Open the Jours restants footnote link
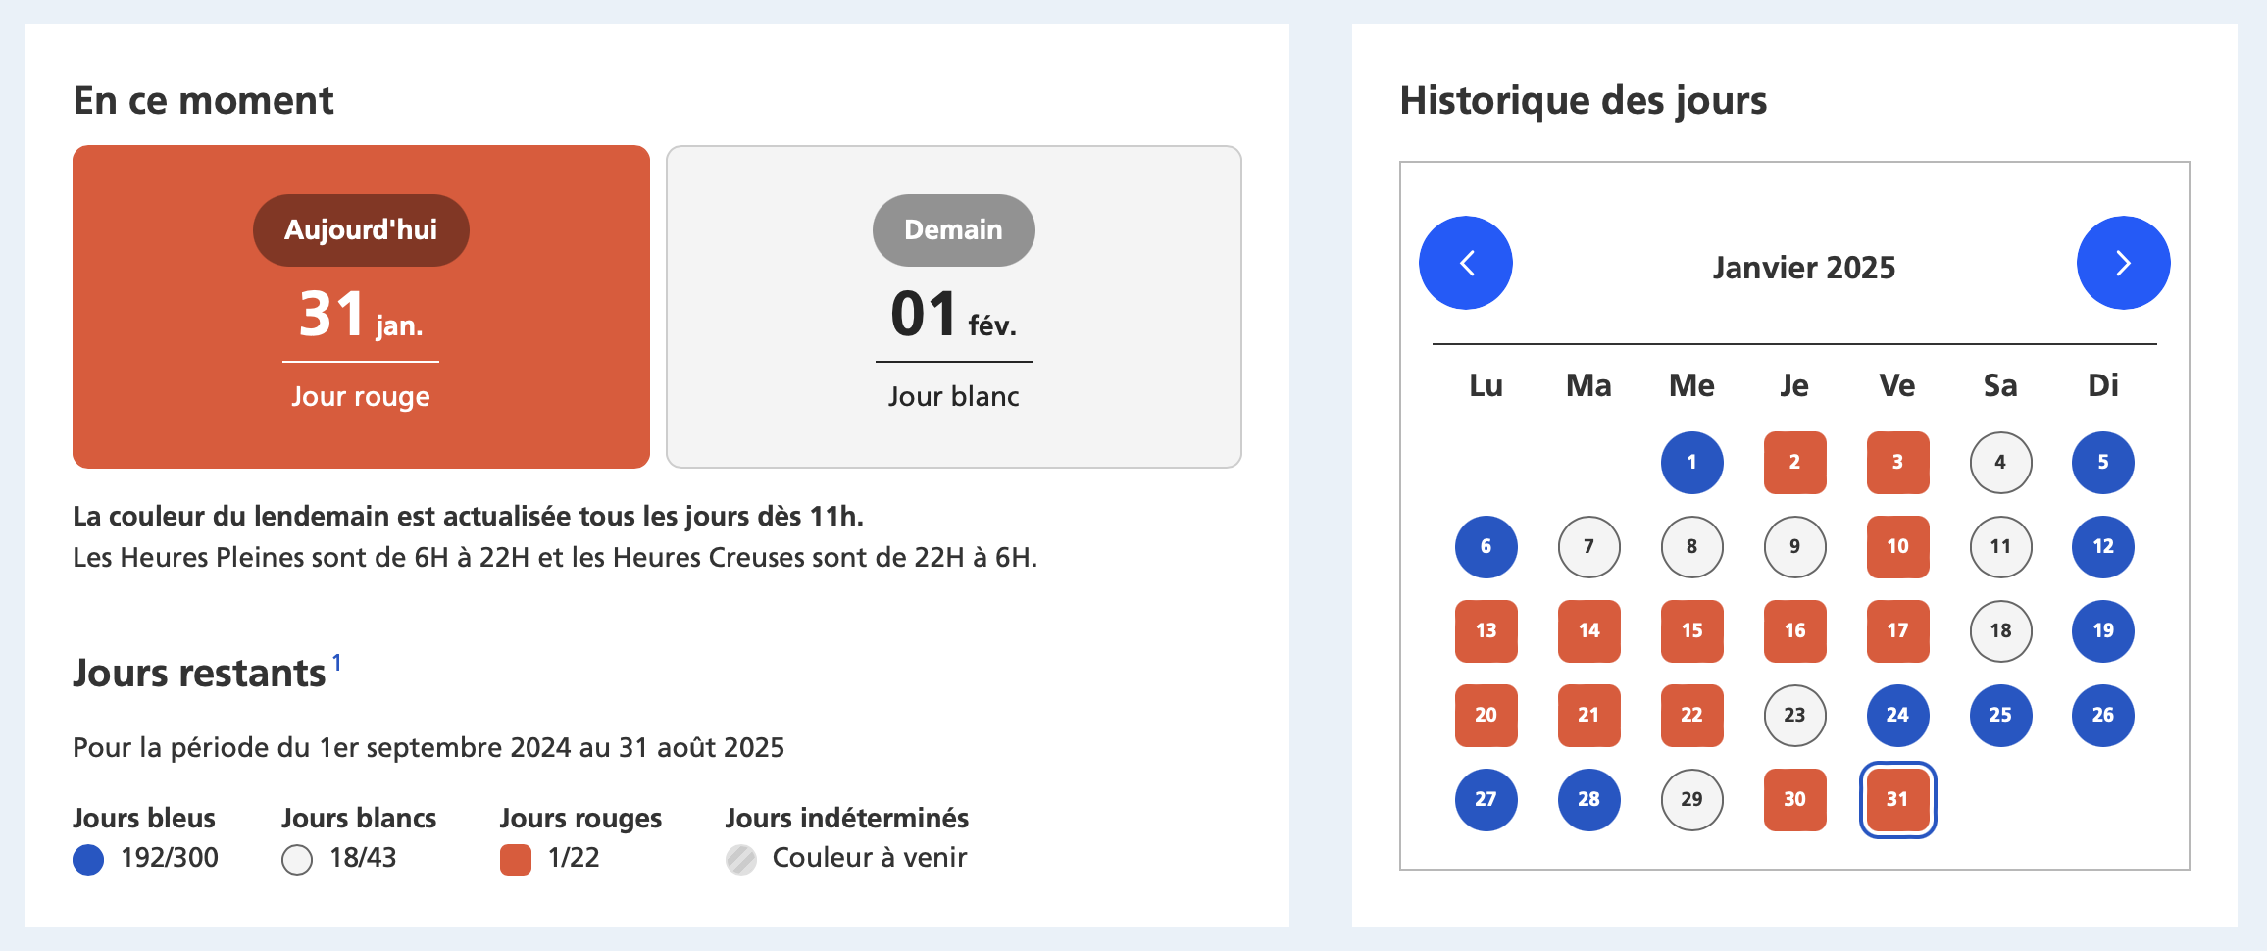The image size is (2267, 951). point(336,661)
